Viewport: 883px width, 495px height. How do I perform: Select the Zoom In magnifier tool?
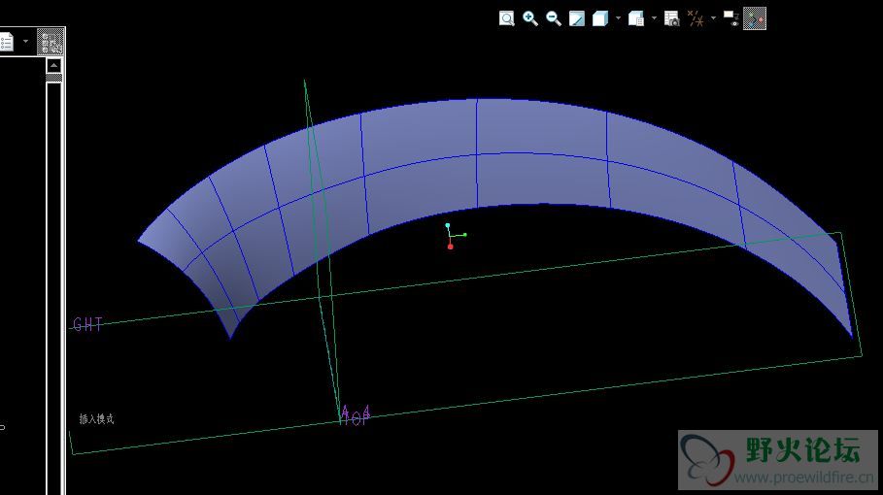click(x=530, y=18)
